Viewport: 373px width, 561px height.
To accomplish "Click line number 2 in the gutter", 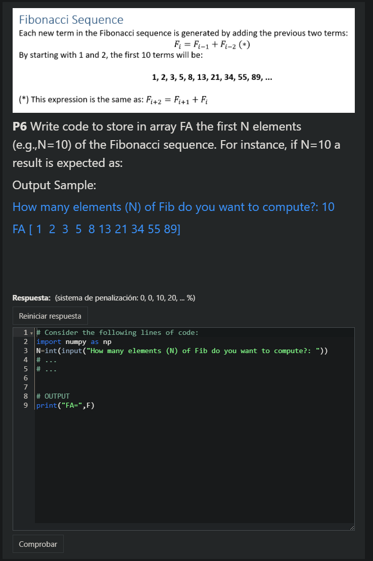I will pyautogui.click(x=25, y=341).
